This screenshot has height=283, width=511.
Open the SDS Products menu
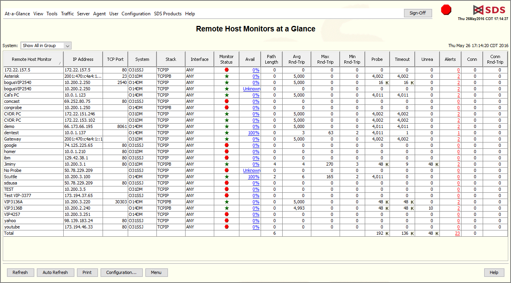click(x=168, y=14)
